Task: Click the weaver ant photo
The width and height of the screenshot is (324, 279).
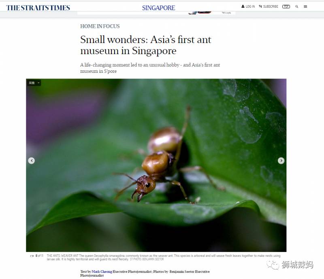Action: (x=156, y=165)
